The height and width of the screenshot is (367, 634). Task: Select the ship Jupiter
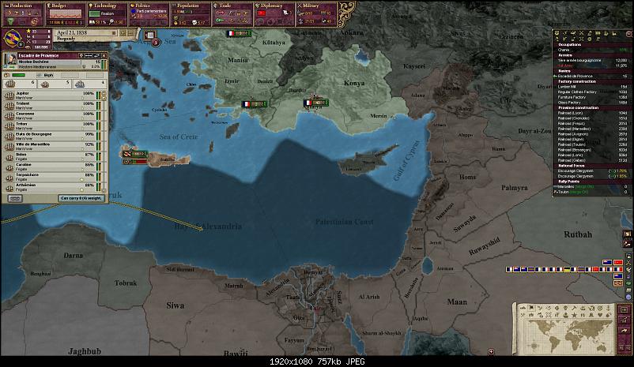[52, 95]
